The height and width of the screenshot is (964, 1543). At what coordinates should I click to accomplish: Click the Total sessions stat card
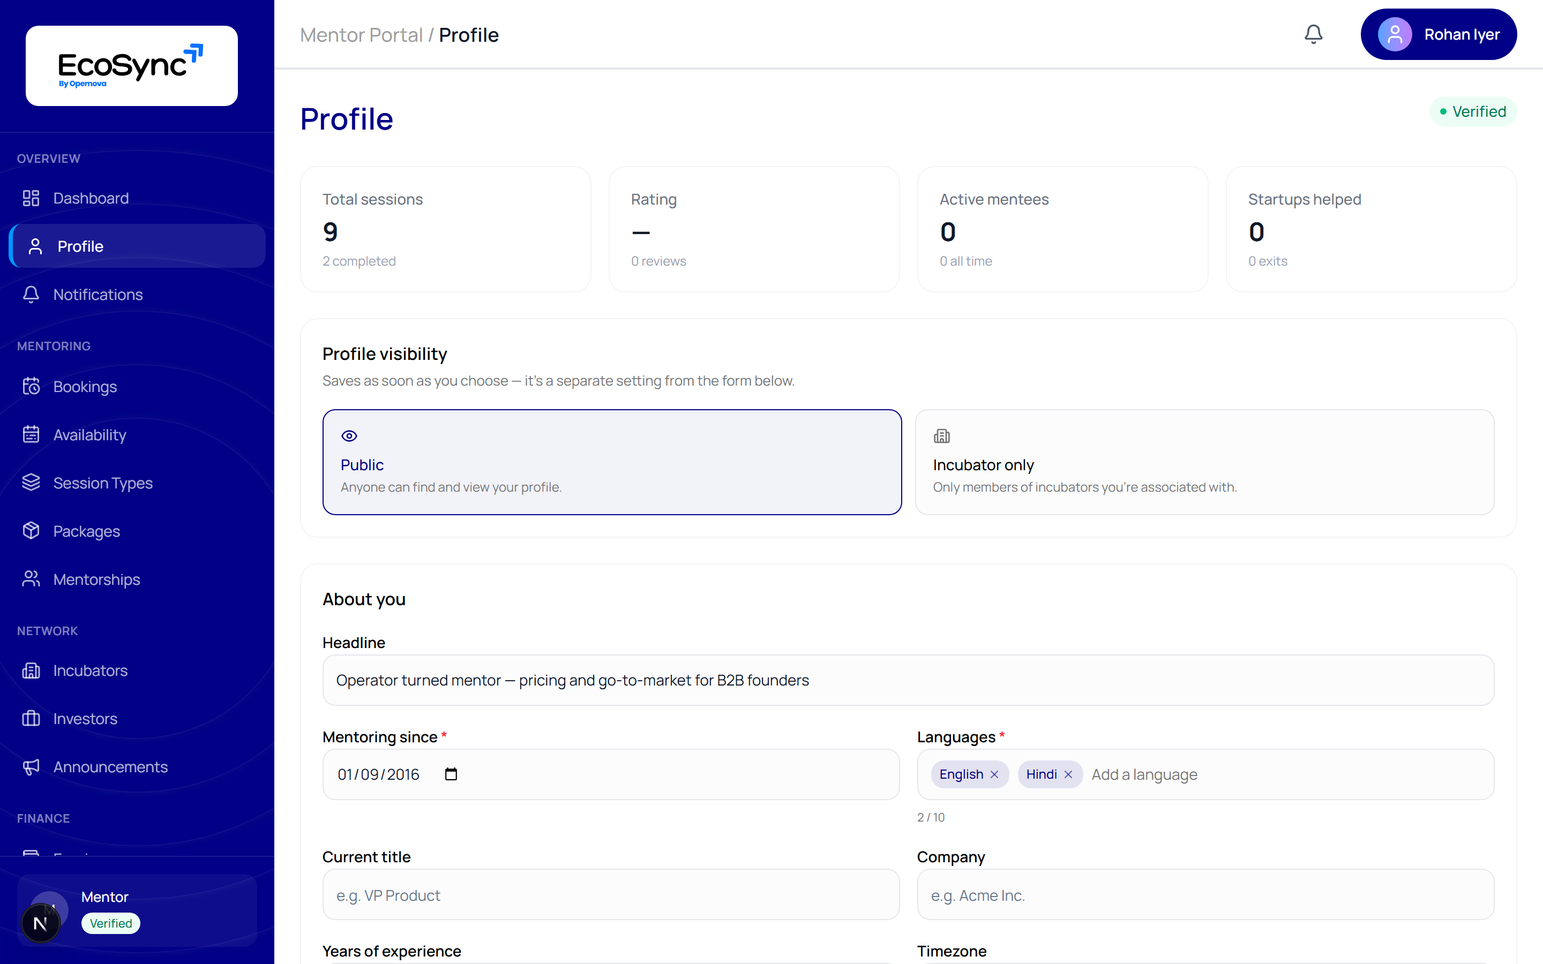446,230
